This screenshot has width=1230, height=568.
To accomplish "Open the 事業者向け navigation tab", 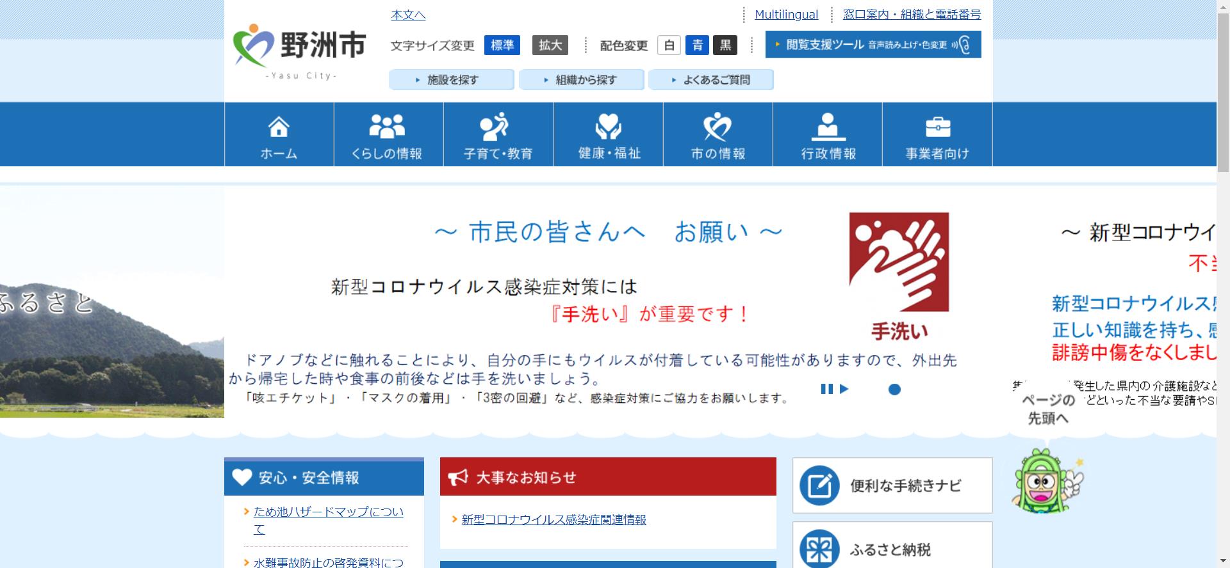I will [937, 134].
